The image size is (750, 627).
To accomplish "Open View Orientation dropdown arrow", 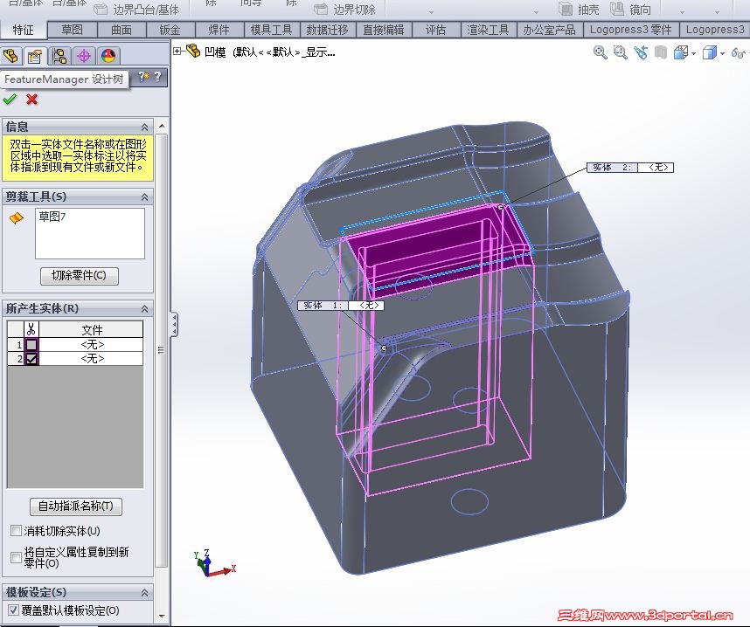I will click(x=693, y=53).
